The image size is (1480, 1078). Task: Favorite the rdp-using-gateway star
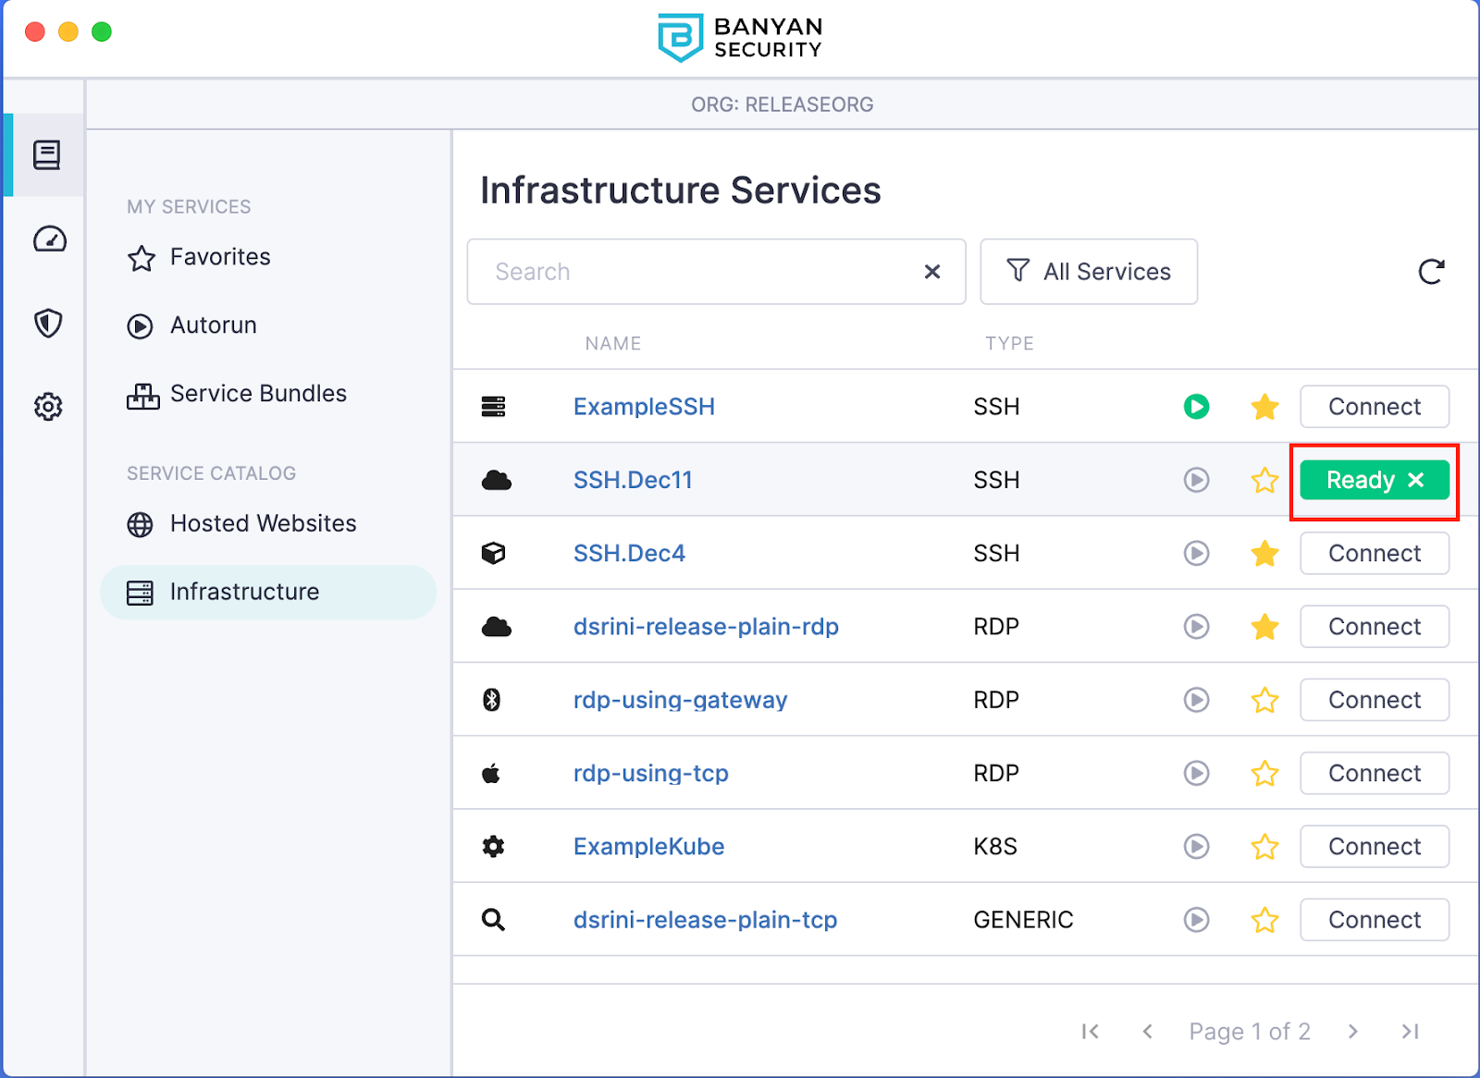pos(1264,700)
